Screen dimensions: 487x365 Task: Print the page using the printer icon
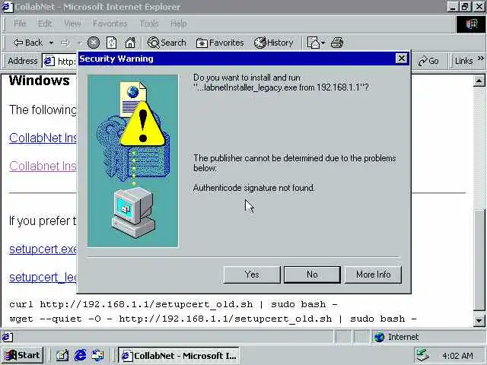pyautogui.click(x=337, y=43)
